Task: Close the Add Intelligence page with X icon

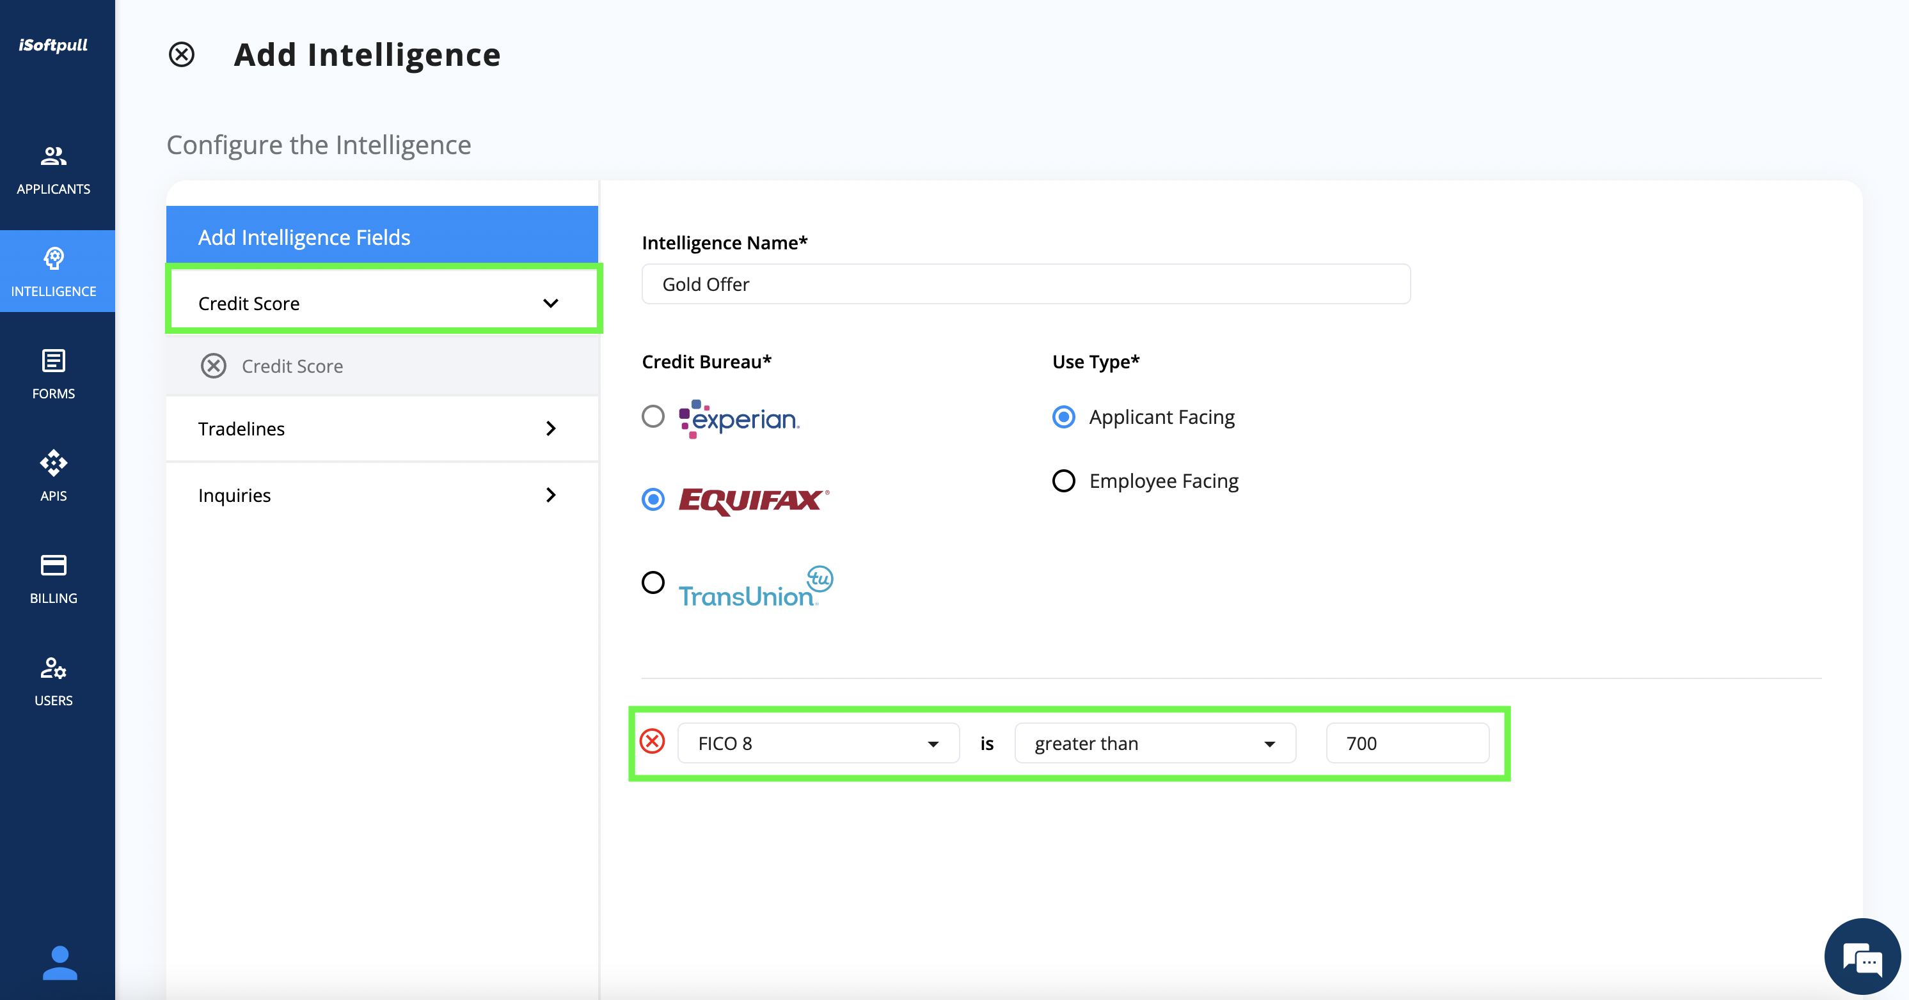Action: pos(182,55)
